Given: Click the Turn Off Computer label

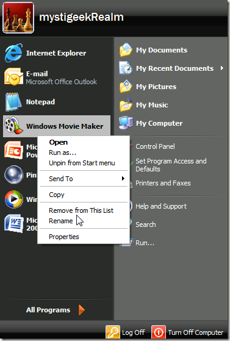Looking at the screenshot, I should 196,332.
